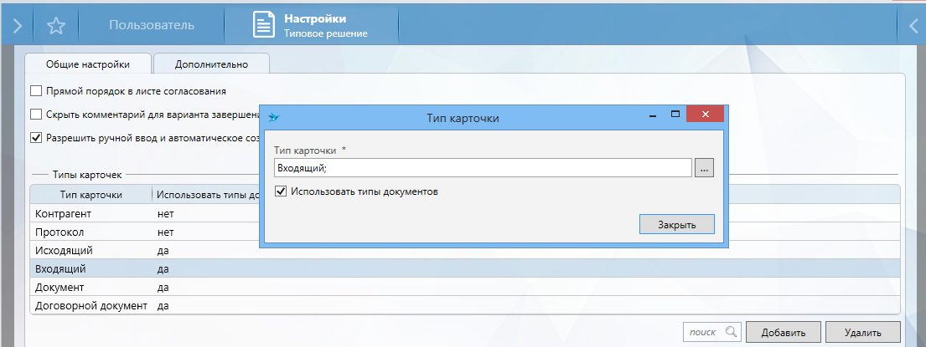Viewport: 926px width, 347px height.
Task: Select the Договорной документ row
Action: 91,305
